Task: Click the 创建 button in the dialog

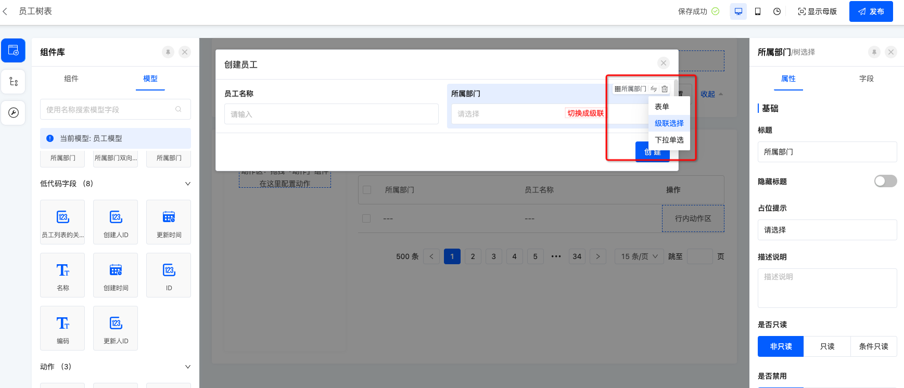Action: pyautogui.click(x=653, y=152)
